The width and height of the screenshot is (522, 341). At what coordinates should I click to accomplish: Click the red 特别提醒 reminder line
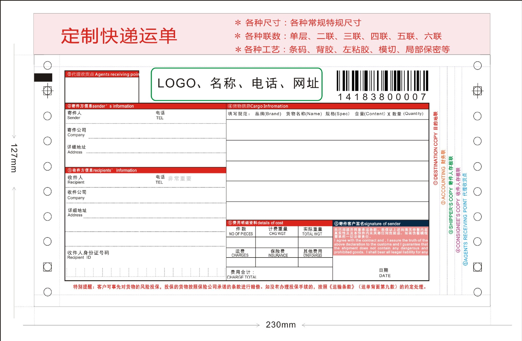pos(250,287)
